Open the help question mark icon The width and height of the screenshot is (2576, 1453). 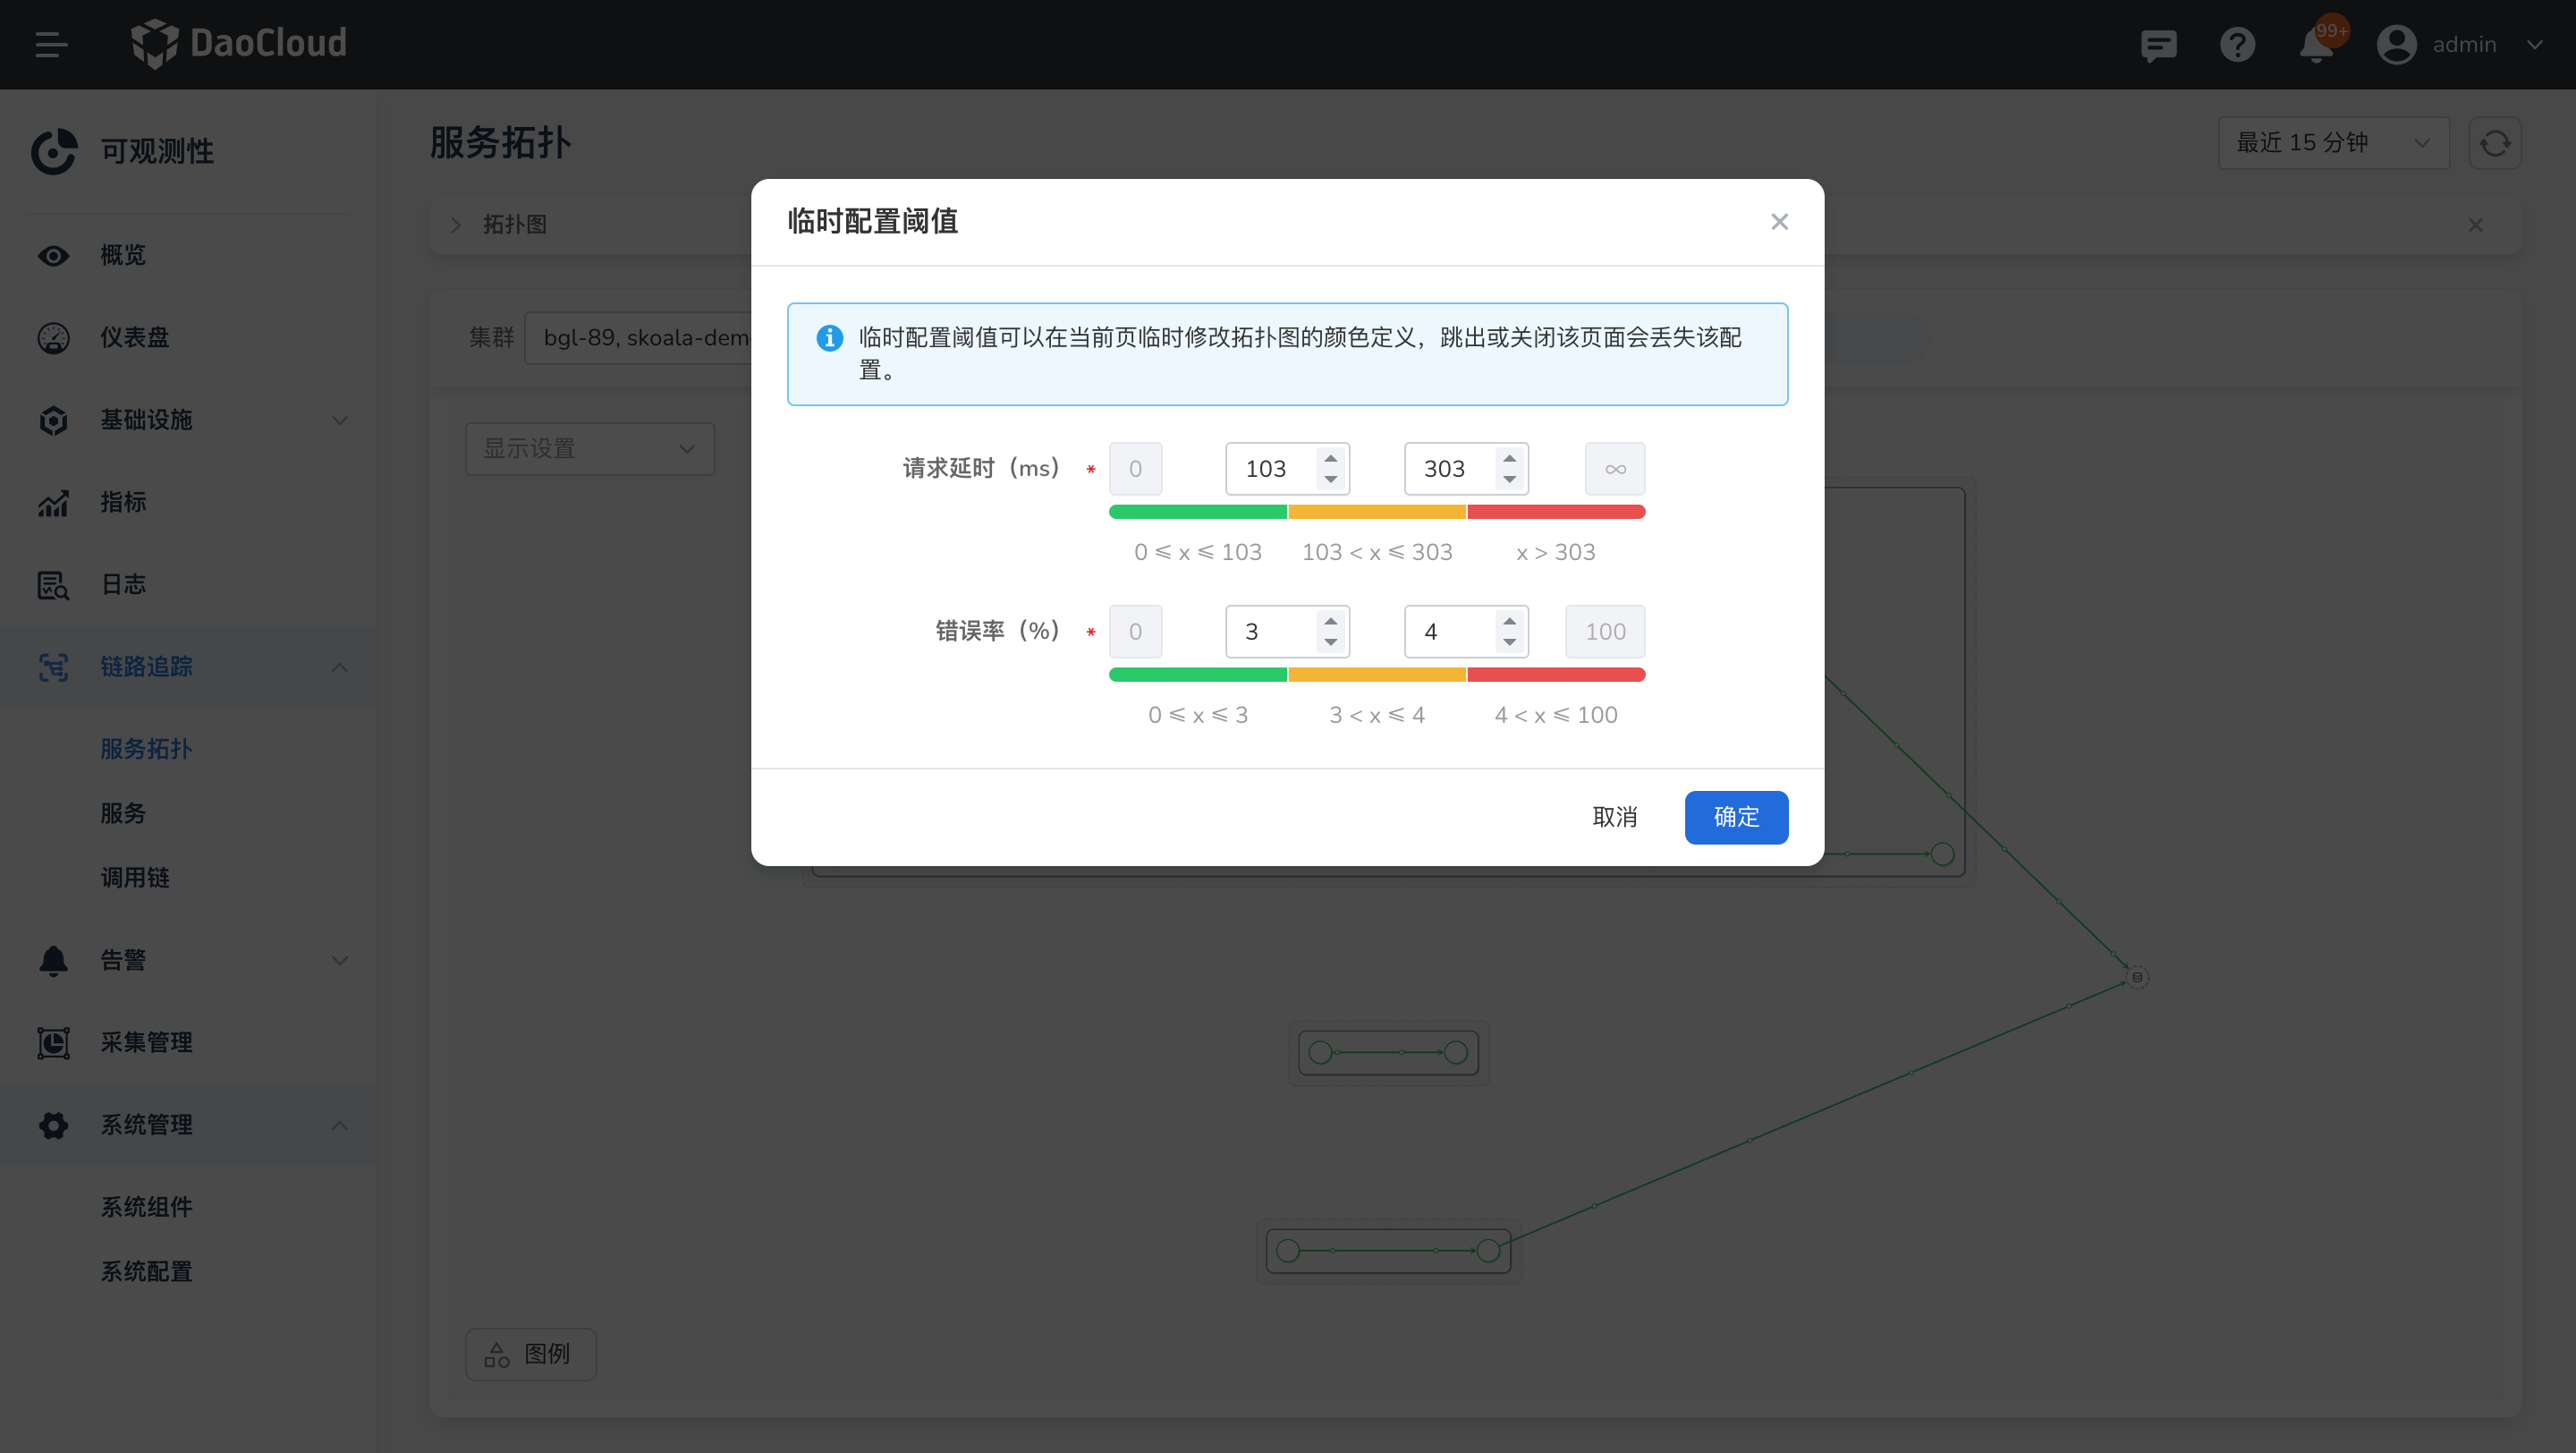tap(2237, 45)
